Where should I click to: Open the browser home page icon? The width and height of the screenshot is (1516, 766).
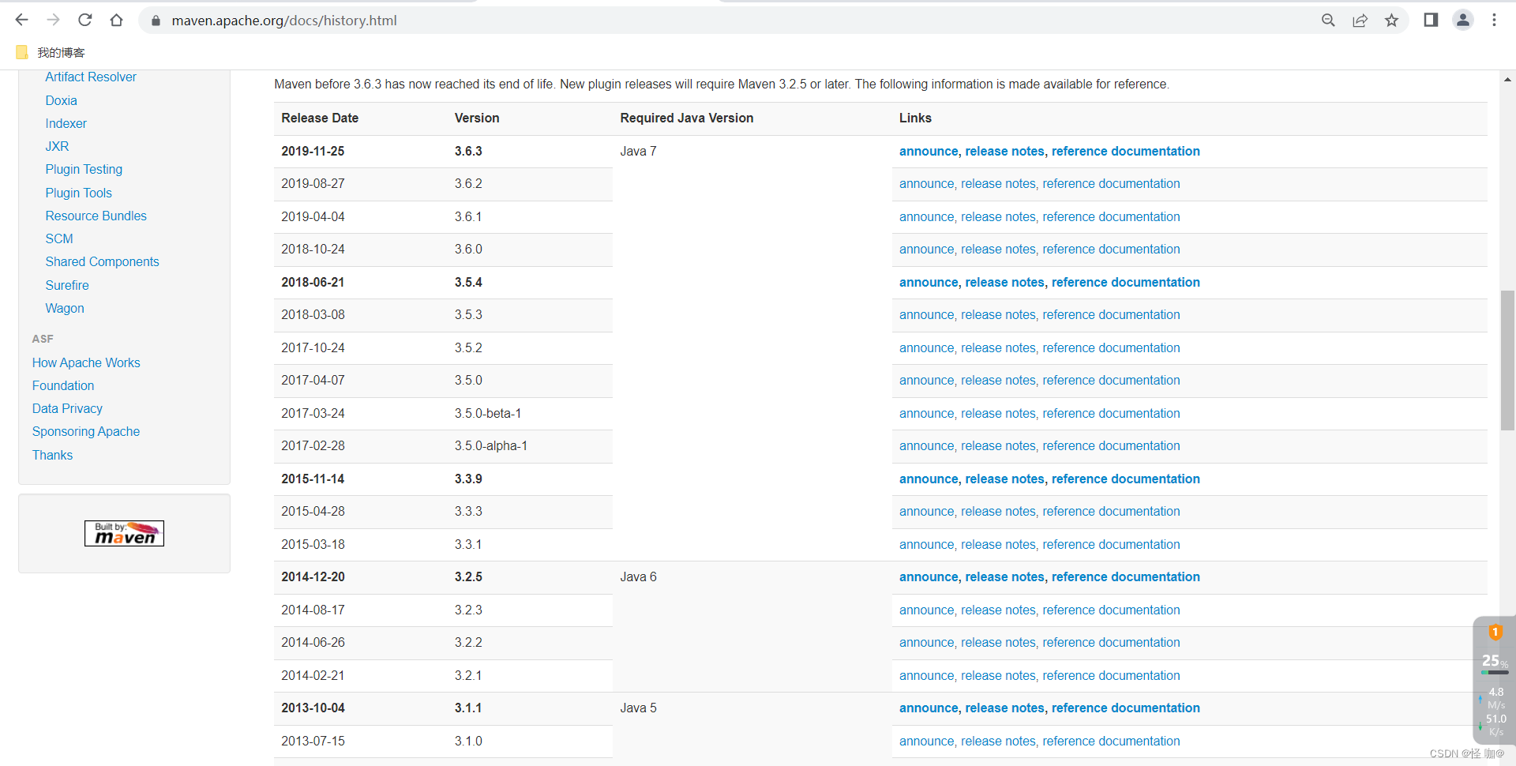[x=117, y=20]
